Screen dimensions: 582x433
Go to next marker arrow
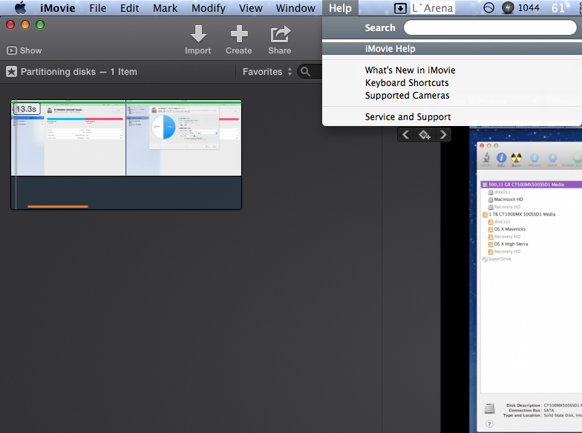coord(443,135)
